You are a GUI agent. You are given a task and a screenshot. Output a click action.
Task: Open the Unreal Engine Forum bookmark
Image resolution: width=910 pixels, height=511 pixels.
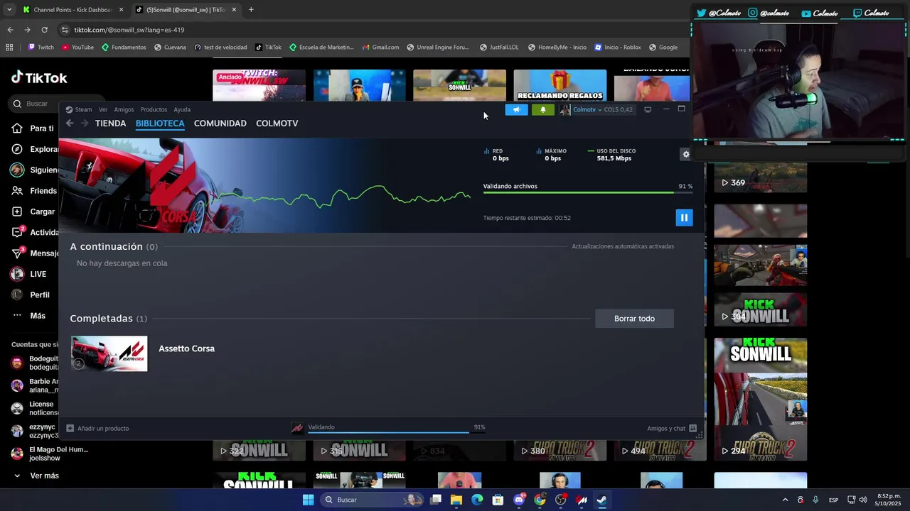[438, 48]
